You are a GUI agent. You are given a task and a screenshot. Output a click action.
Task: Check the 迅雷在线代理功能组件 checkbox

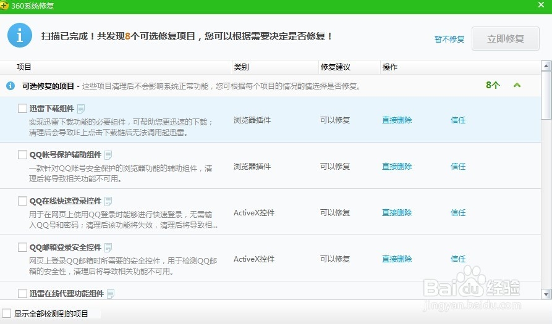(x=22, y=293)
